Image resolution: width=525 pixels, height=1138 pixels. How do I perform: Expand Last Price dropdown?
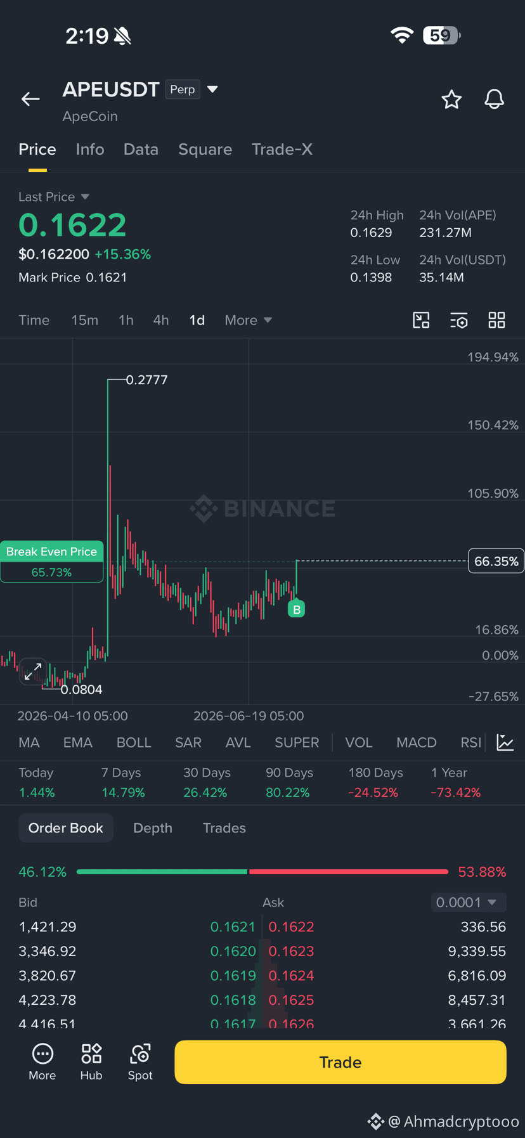[x=54, y=197]
